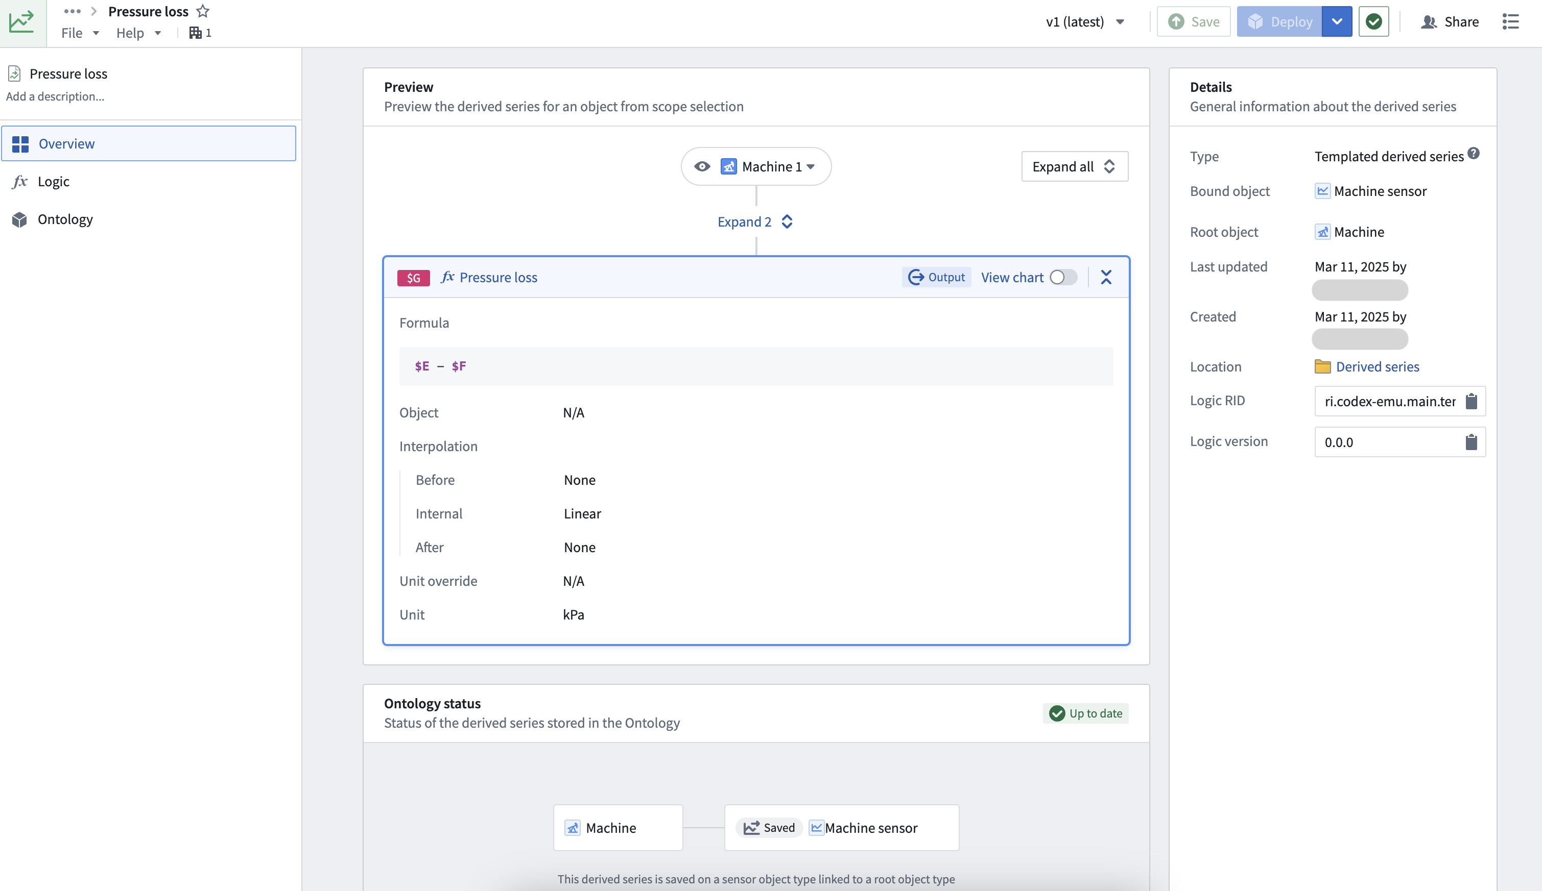The height and width of the screenshot is (891, 1542).
Task: Click the $E − $F formula box
Action: point(756,366)
